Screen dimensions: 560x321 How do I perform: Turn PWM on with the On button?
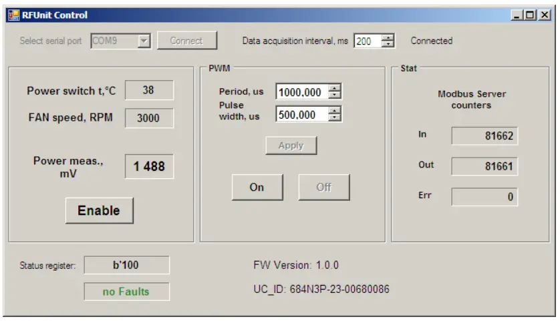[x=257, y=188]
